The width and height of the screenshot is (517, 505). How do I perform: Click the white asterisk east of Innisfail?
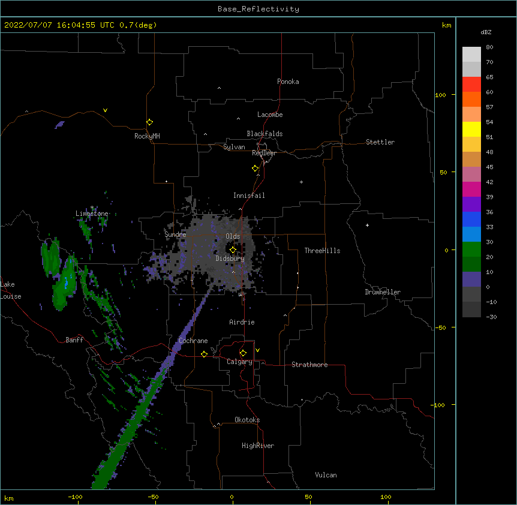pos(301,182)
